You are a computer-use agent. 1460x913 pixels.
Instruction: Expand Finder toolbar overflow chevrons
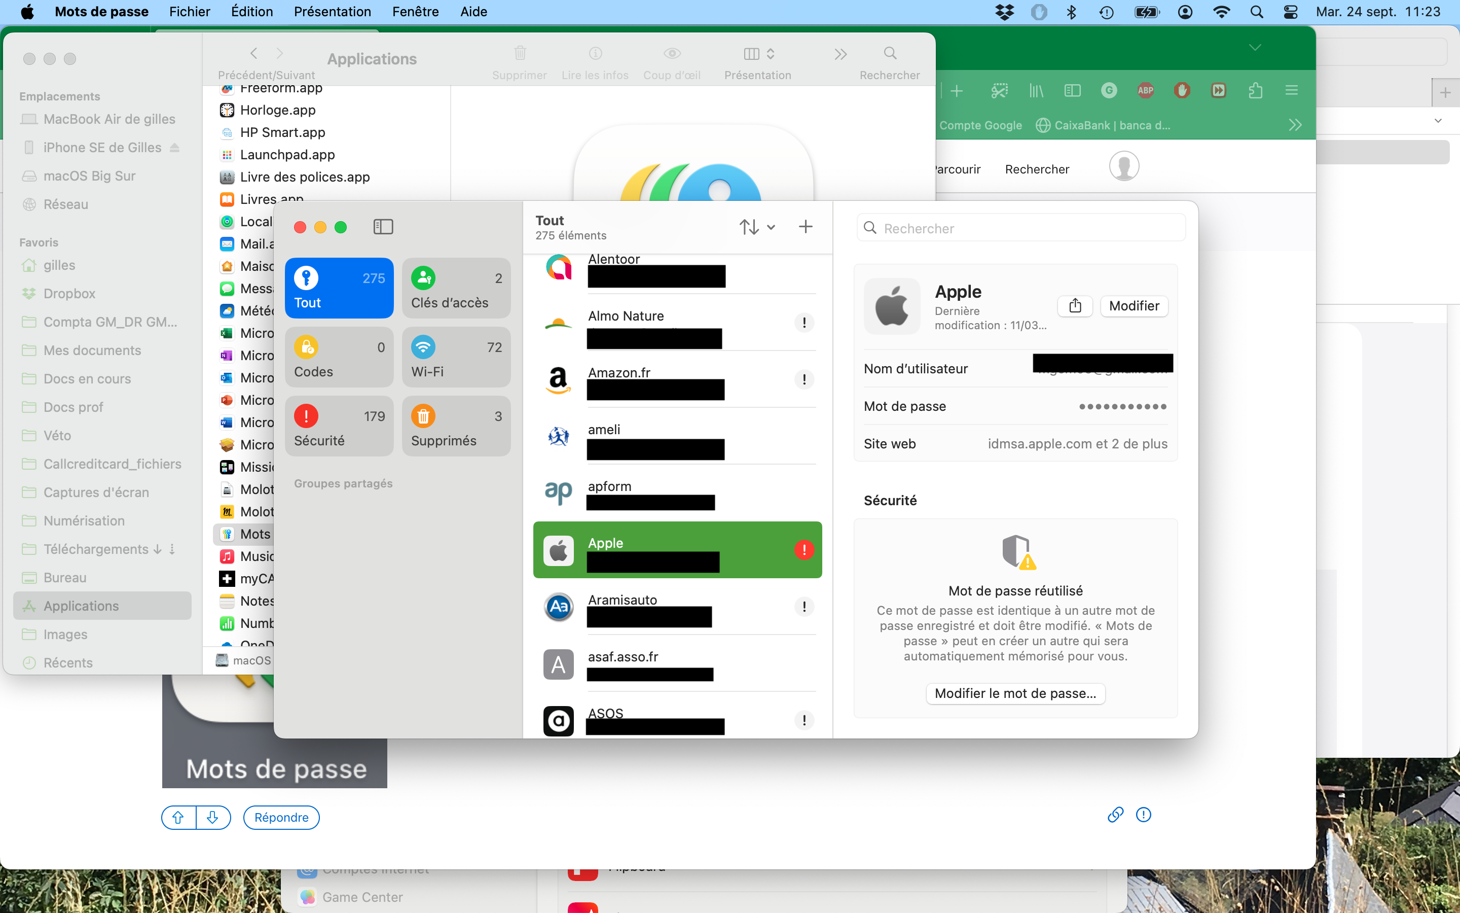(x=841, y=54)
